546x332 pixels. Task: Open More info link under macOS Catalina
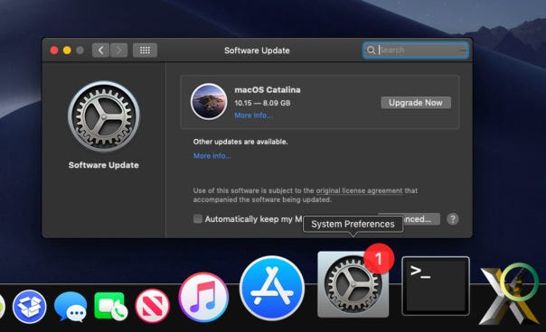point(253,115)
